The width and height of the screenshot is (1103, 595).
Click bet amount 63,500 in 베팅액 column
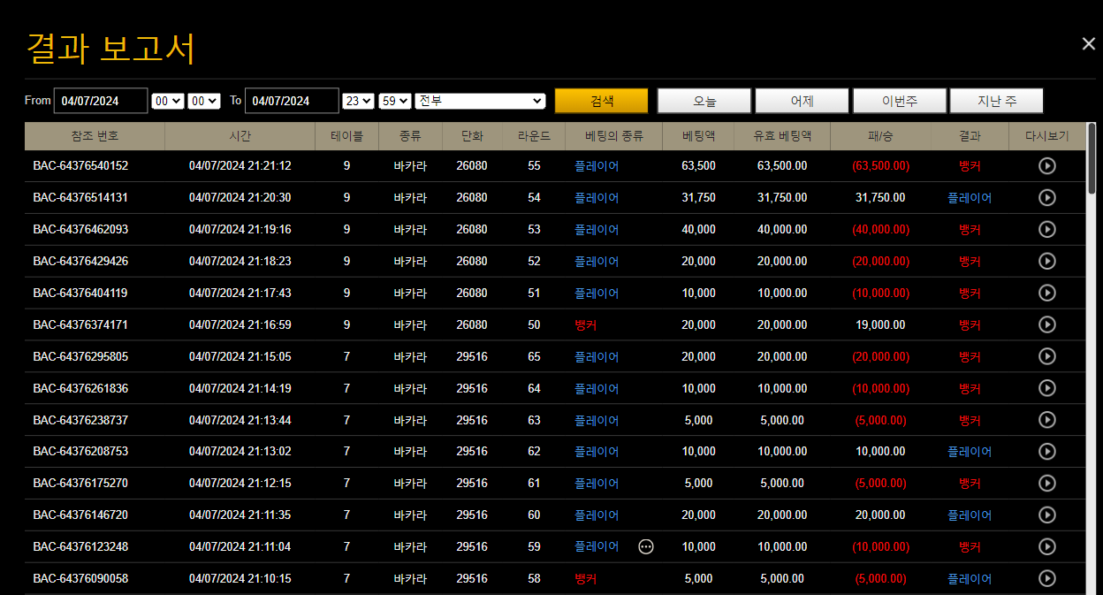[x=698, y=166]
